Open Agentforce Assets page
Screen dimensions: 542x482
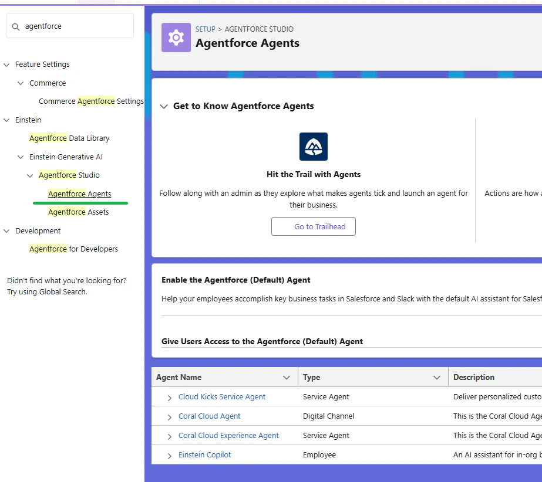click(x=79, y=212)
